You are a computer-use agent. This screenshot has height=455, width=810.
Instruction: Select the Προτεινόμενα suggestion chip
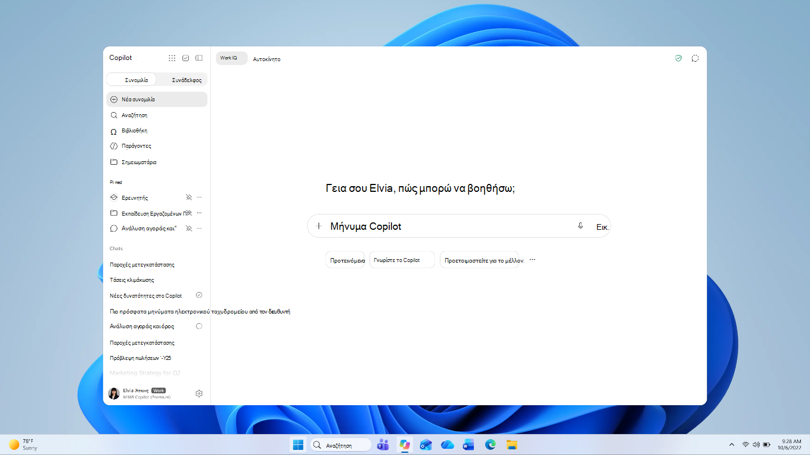click(x=346, y=260)
